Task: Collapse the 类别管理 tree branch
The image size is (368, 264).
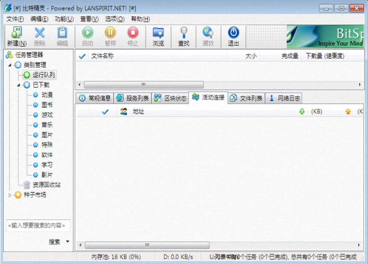Action: coord(10,65)
